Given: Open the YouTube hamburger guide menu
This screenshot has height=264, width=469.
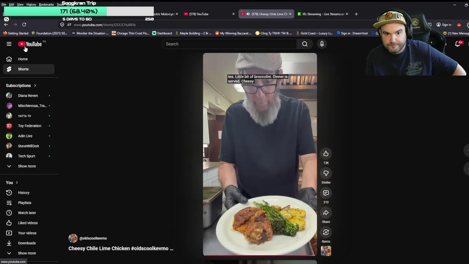Looking at the screenshot, I should click(9, 44).
